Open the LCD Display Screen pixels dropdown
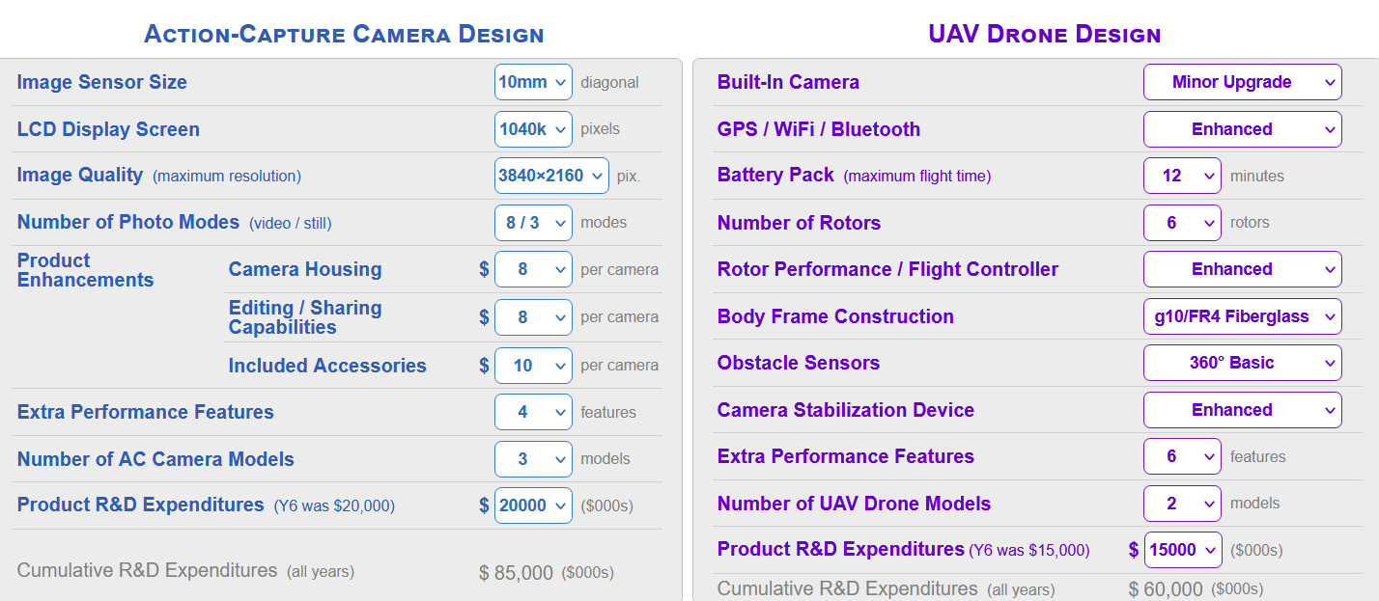1379x601 pixels. [533, 128]
